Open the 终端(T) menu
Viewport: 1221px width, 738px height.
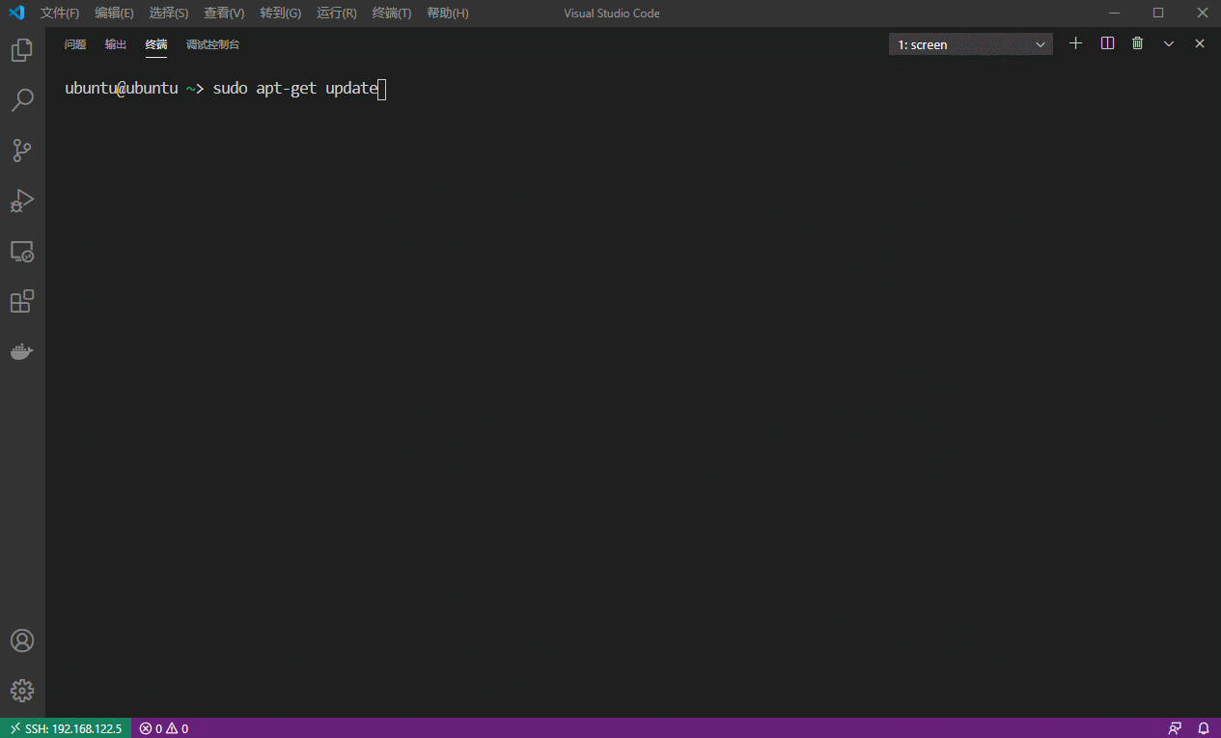392,13
